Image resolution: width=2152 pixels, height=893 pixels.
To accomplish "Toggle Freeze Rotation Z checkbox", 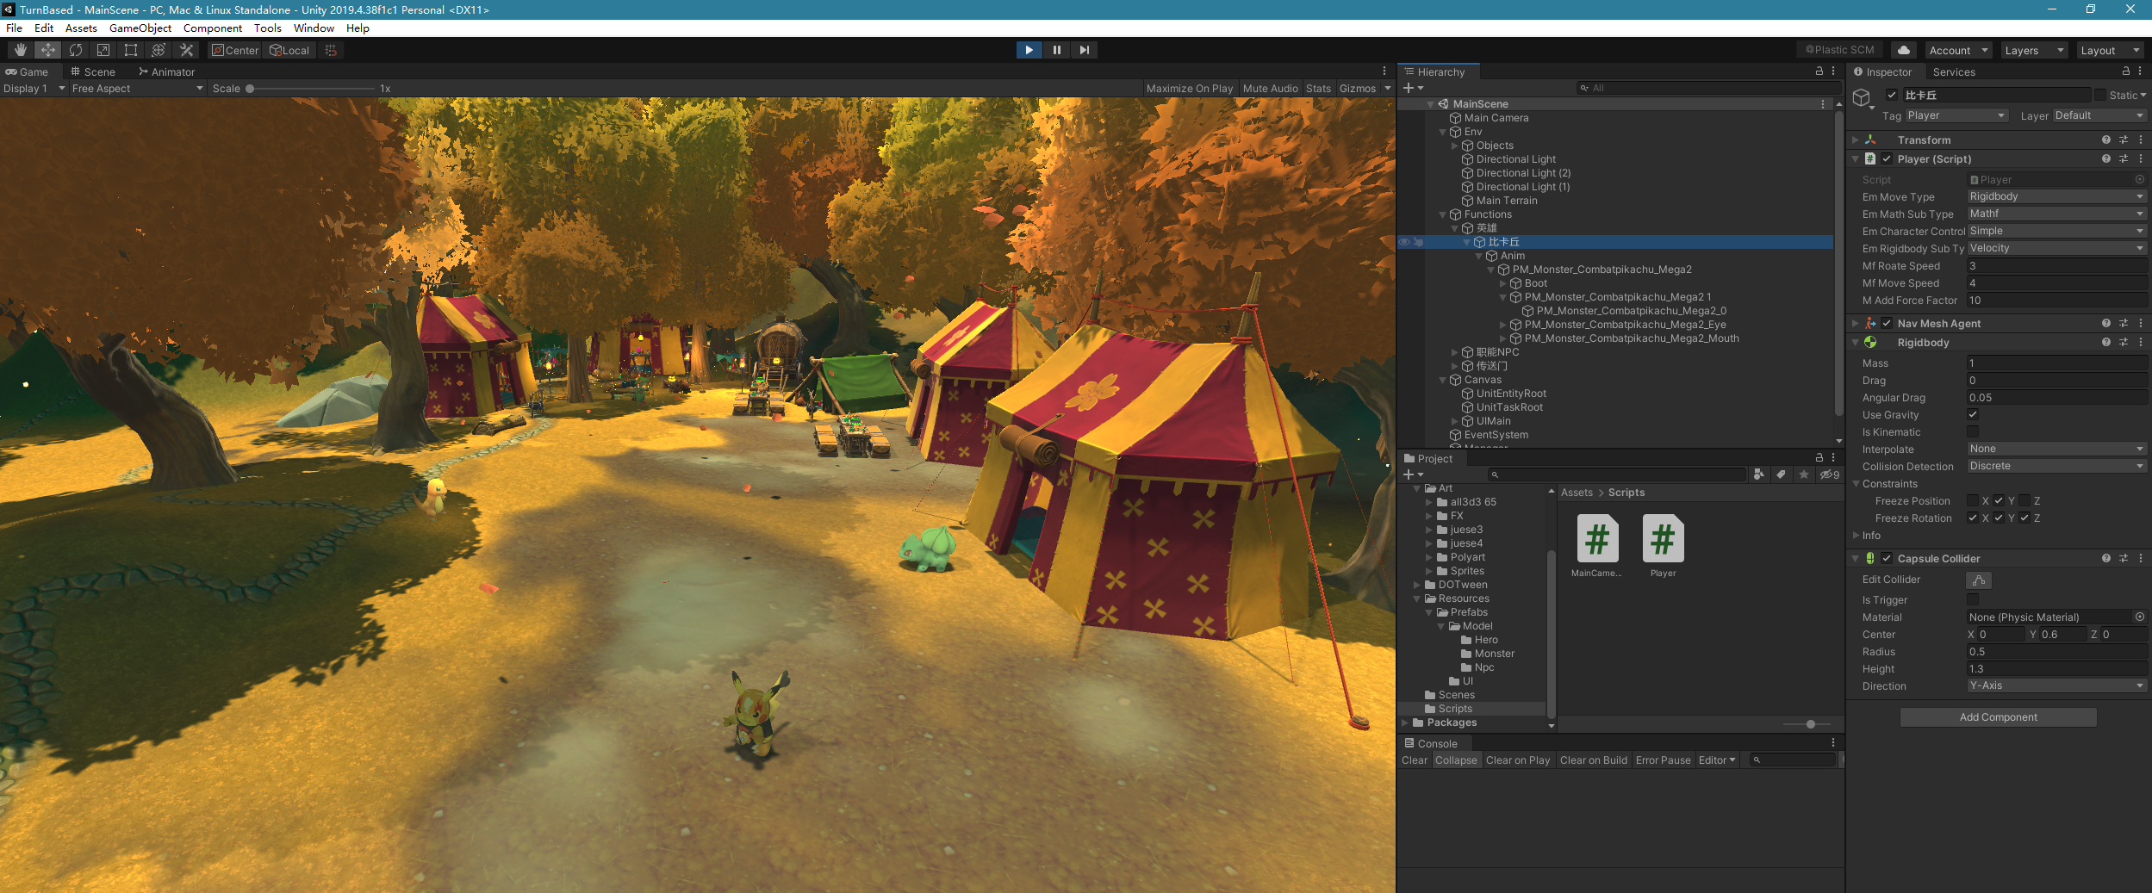I will [2024, 518].
